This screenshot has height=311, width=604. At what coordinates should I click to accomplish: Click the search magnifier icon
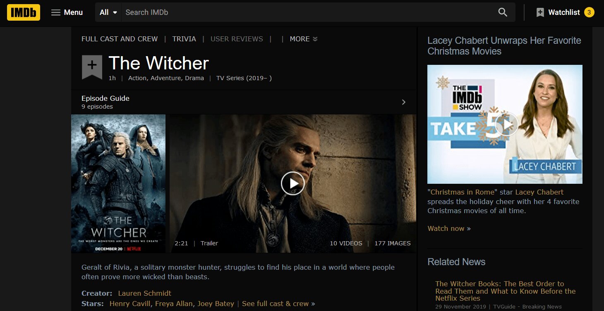(x=502, y=12)
